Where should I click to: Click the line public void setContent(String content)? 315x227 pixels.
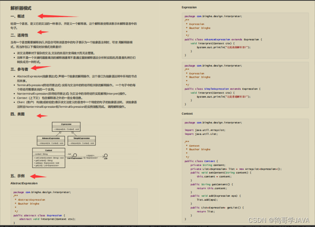[x=221, y=173]
